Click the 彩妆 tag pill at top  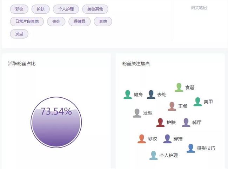pyautogui.click(x=19, y=9)
